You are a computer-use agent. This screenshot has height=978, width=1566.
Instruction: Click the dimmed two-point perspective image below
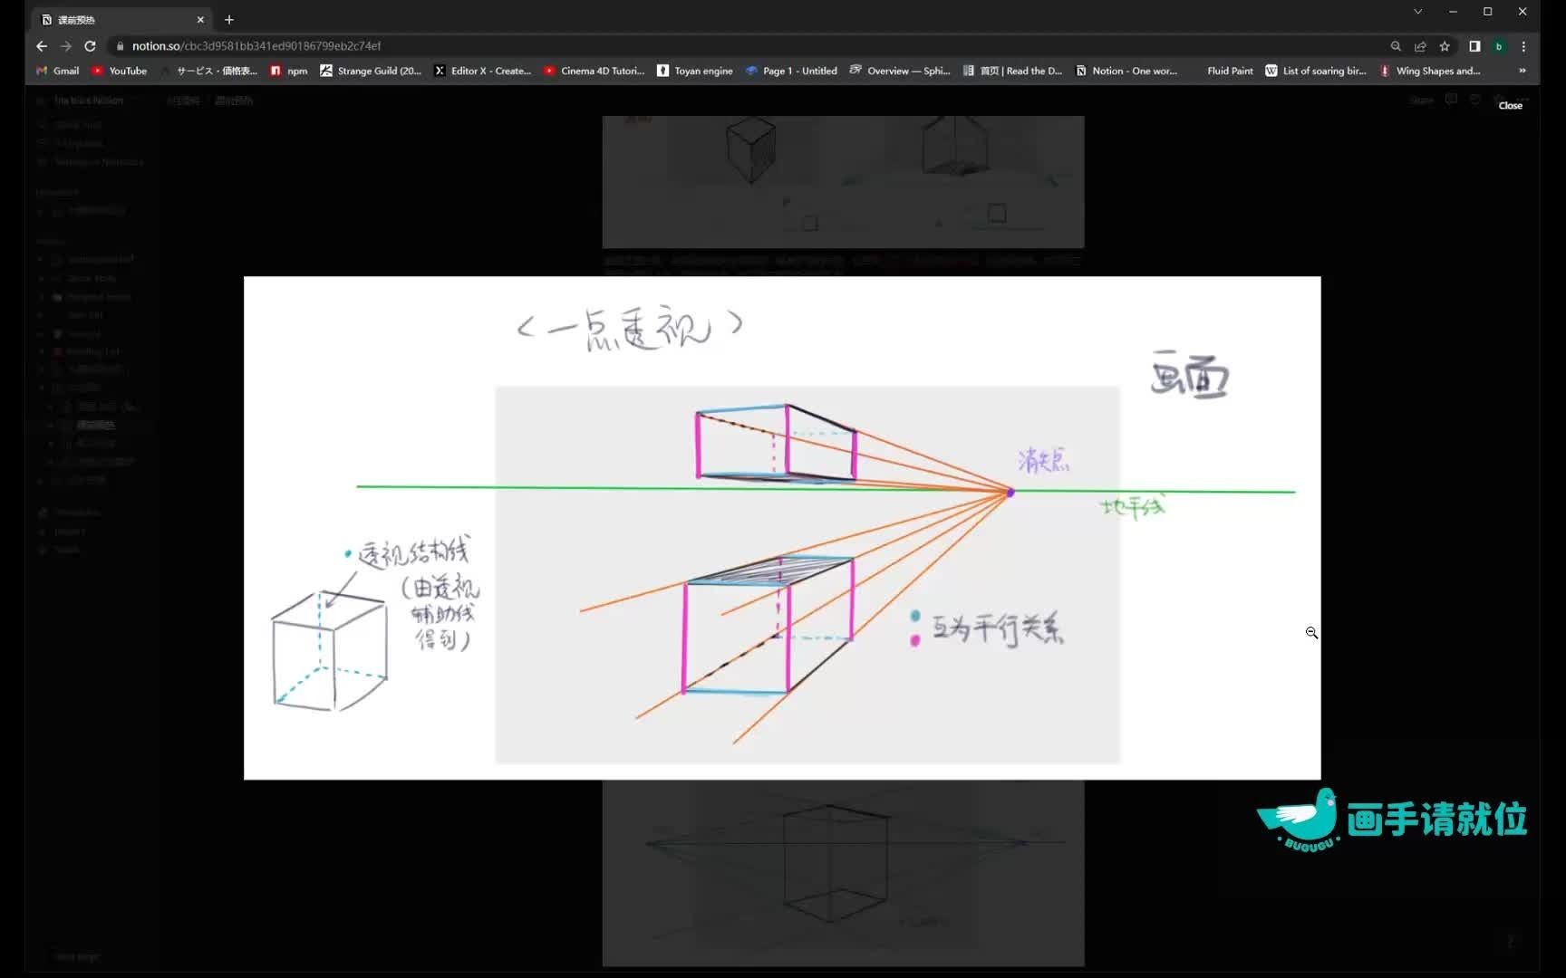pyautogui.click(x=843, y=874)
